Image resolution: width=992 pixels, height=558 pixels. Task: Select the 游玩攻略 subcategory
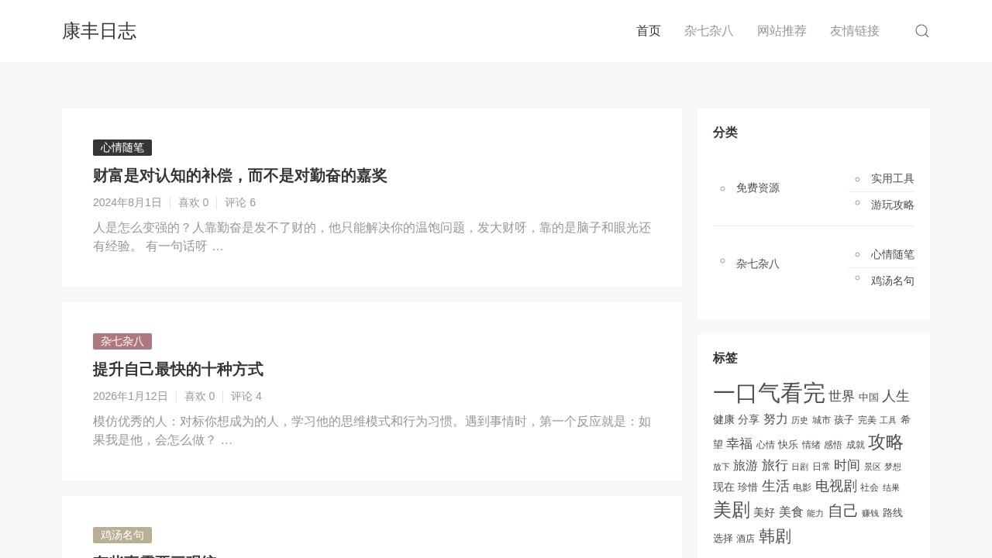click(x=892, y=205)
